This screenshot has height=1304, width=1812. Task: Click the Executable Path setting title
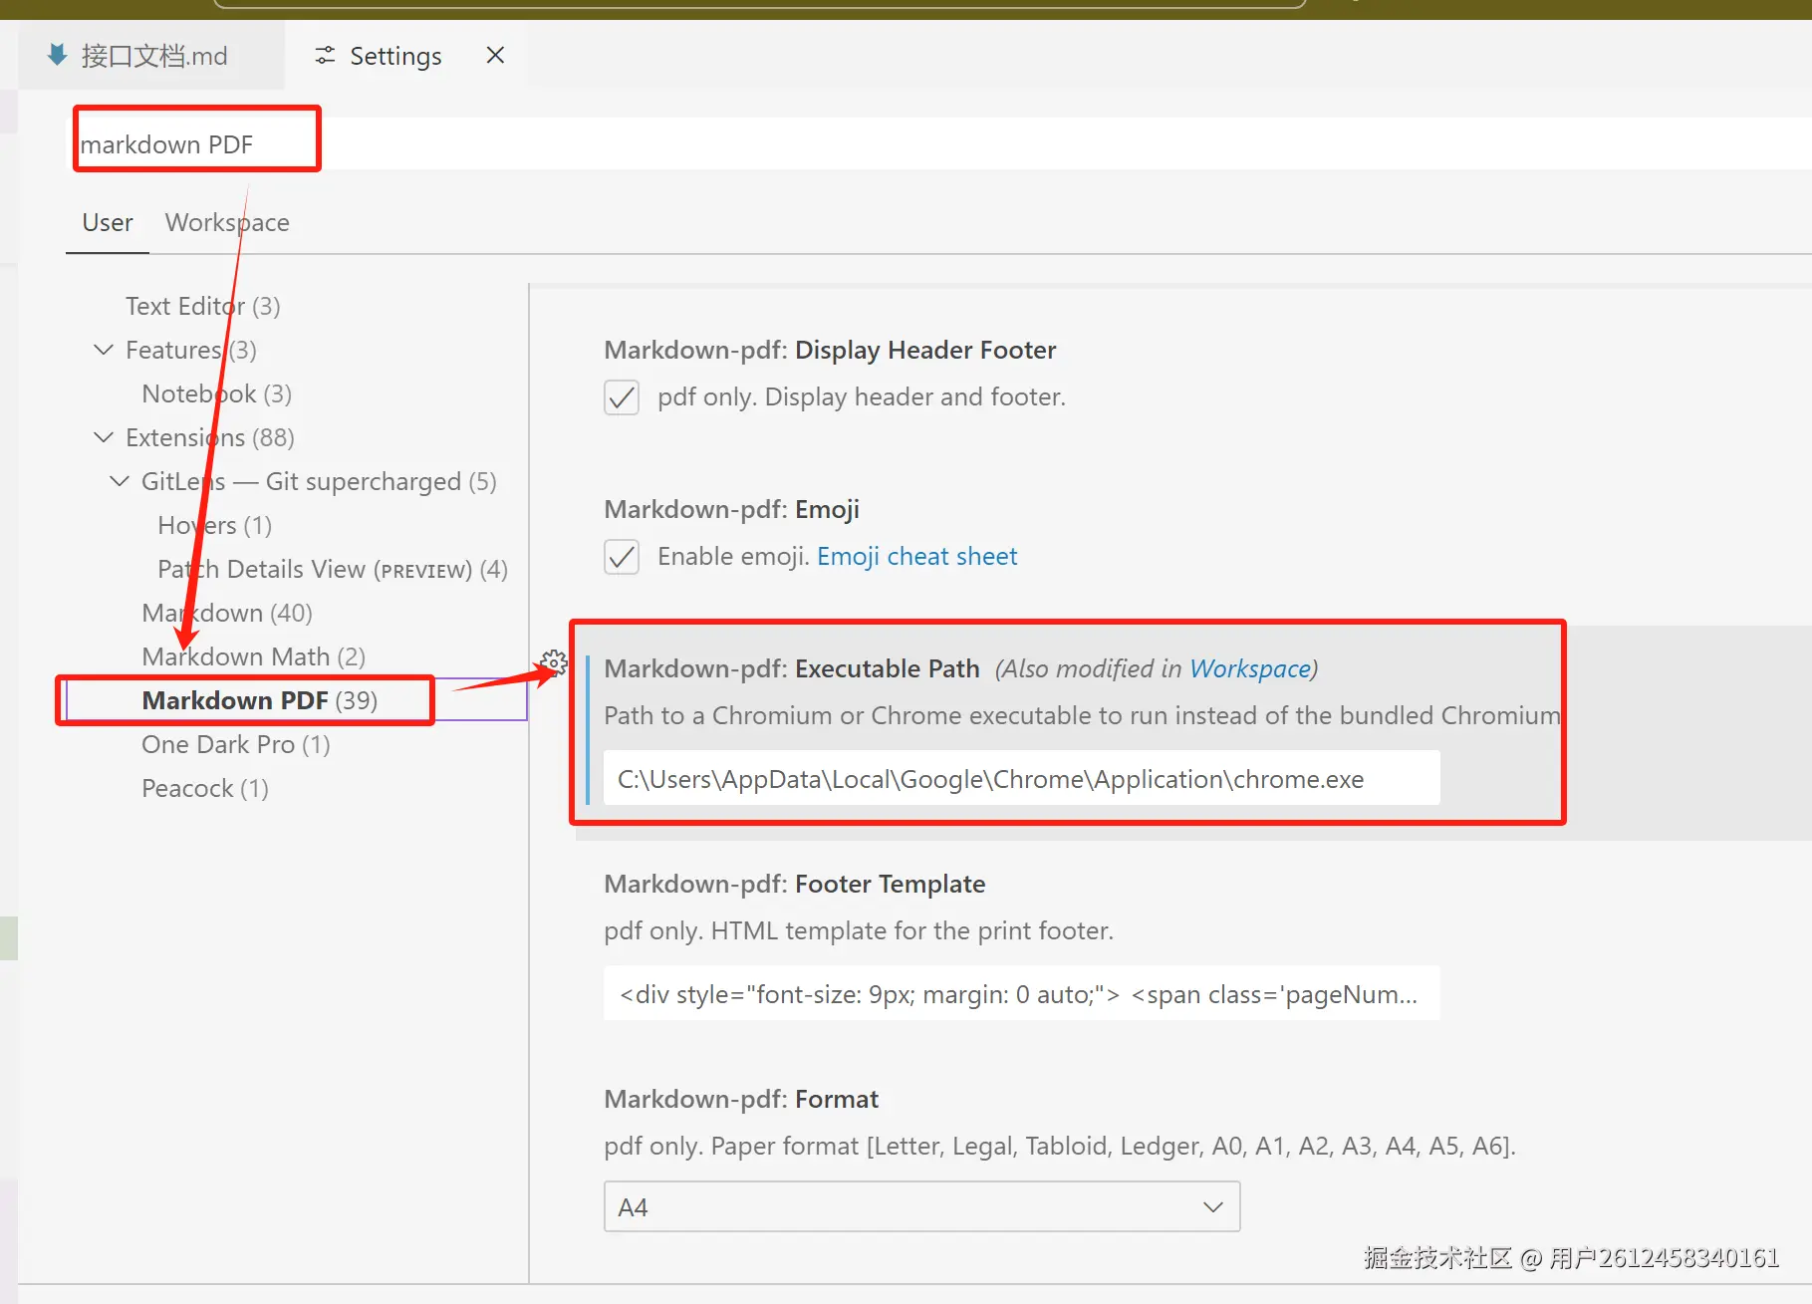coord(792,668)
